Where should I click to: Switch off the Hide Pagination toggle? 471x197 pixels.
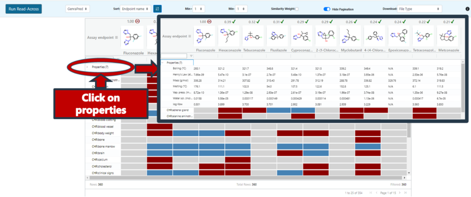pyautogui.click(x=327, y=9)
